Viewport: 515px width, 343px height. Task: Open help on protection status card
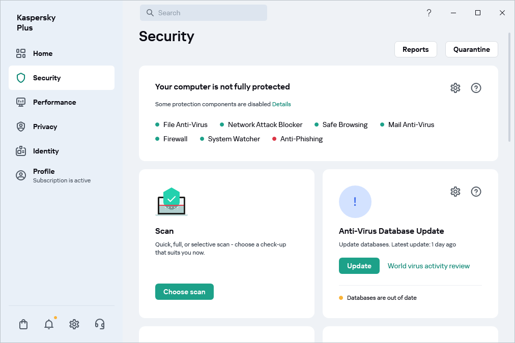(476, 87)
